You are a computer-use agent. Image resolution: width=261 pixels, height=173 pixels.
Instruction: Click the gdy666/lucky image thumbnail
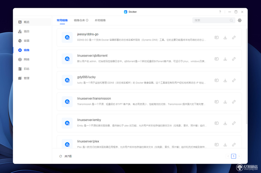67,80
